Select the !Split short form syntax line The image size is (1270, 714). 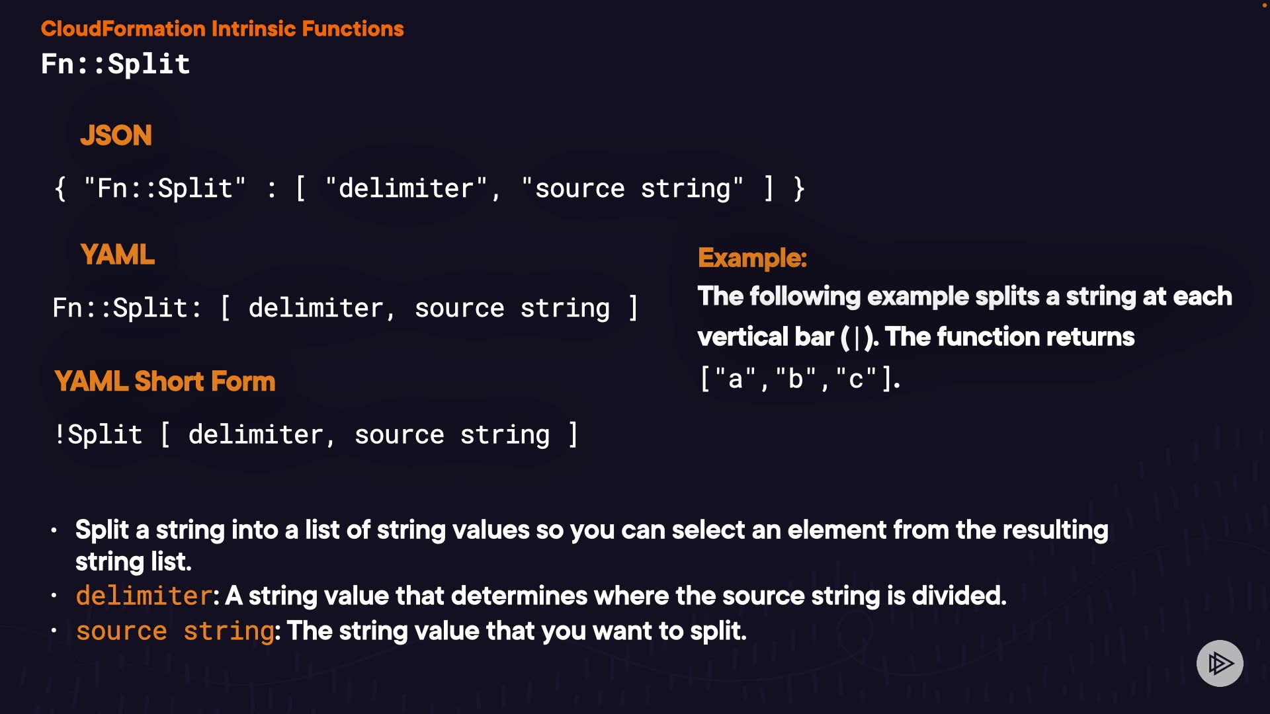point(316,434)
